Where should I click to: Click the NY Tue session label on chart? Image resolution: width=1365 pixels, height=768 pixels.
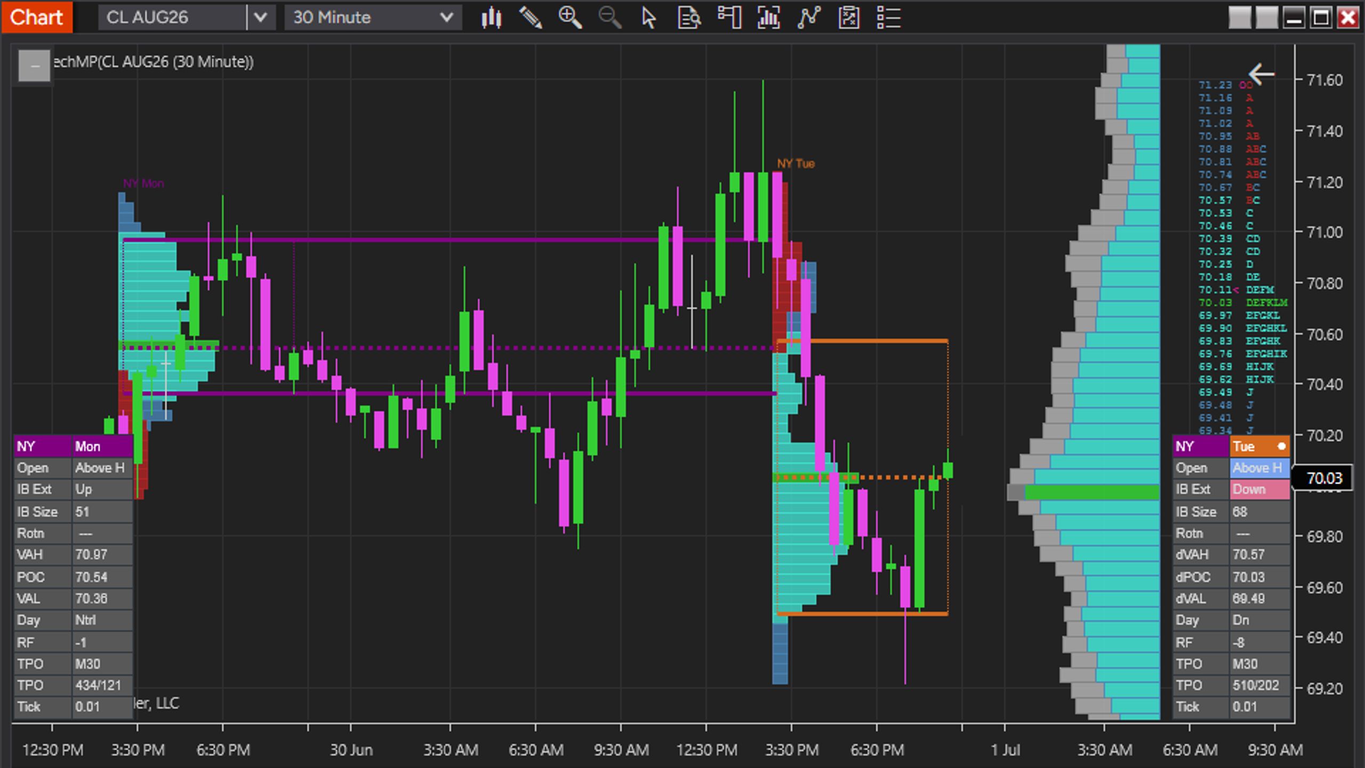(796, 164)
